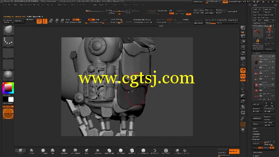Click the Duplicate subtool button
Screen dimensions: 279x157
pyautogui.click(x=257, y=118)
